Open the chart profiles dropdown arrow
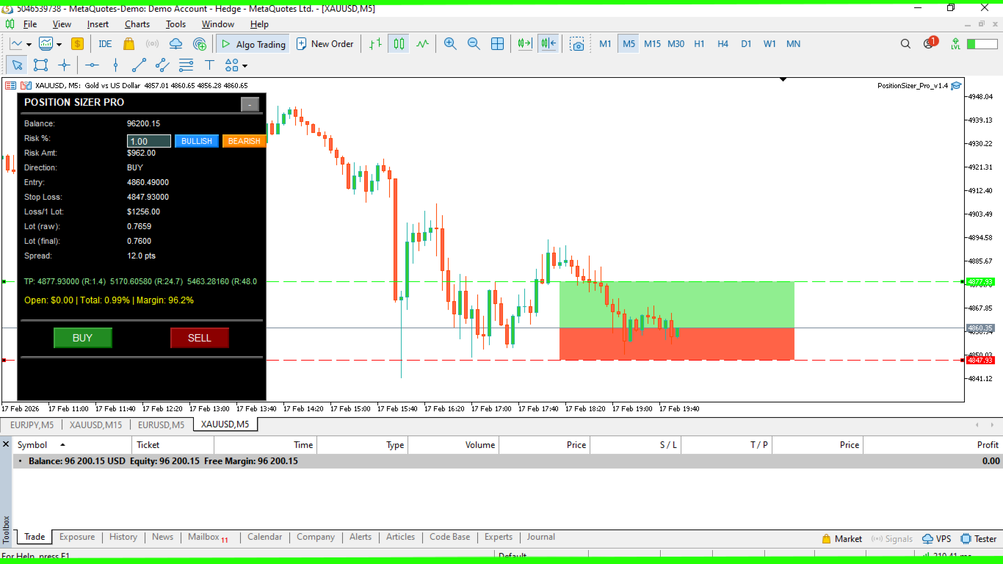Image resolution: width=1003 pixels, height=564 pixels. [x=59, y=44]
